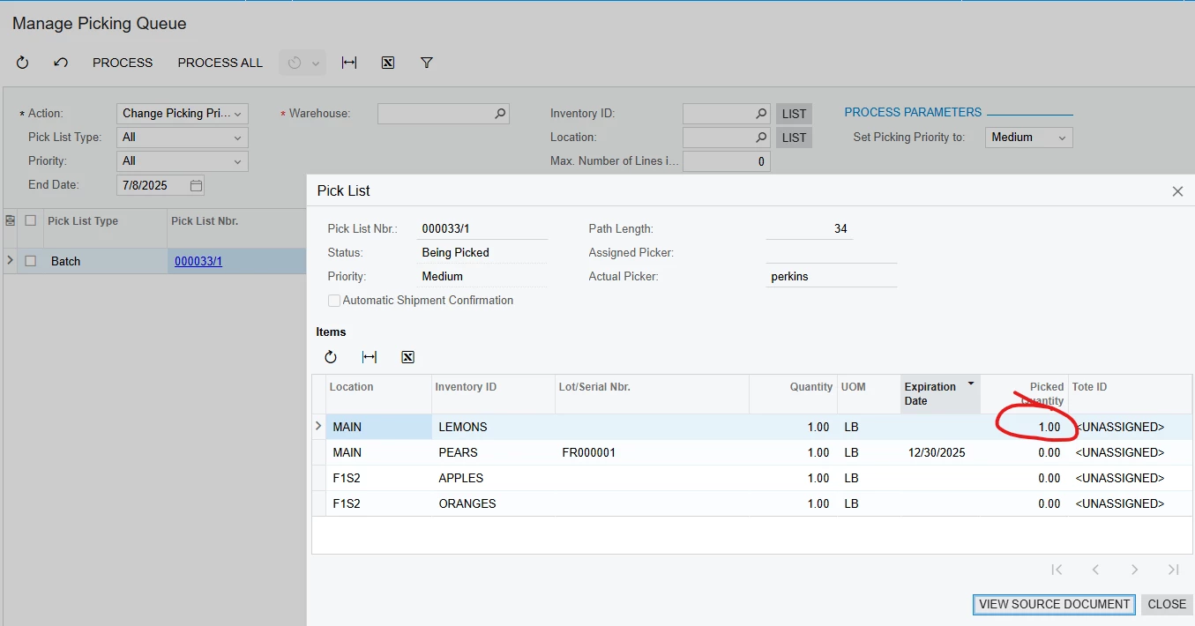The height and width of the screenshot is (626, 1195).
Task: Go to last page of Items grid
Action: tap(1174, 570)
